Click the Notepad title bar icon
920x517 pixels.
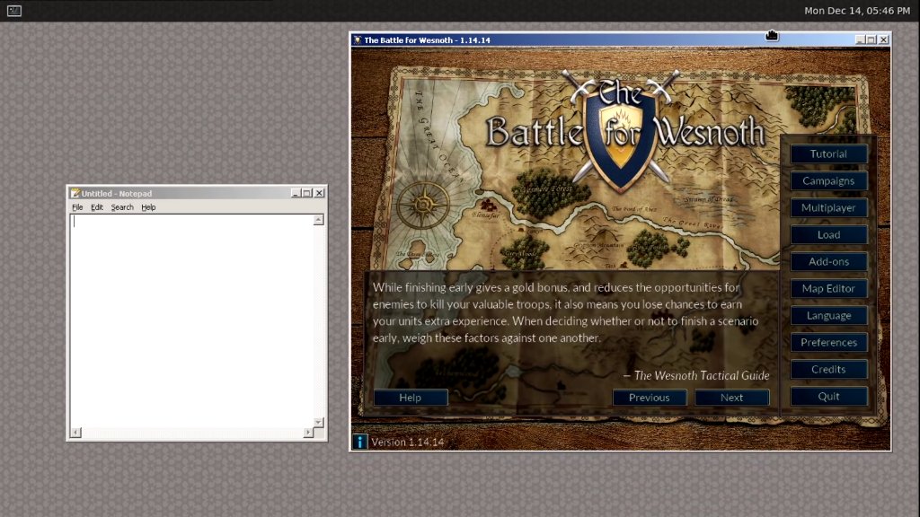(75, 193)
